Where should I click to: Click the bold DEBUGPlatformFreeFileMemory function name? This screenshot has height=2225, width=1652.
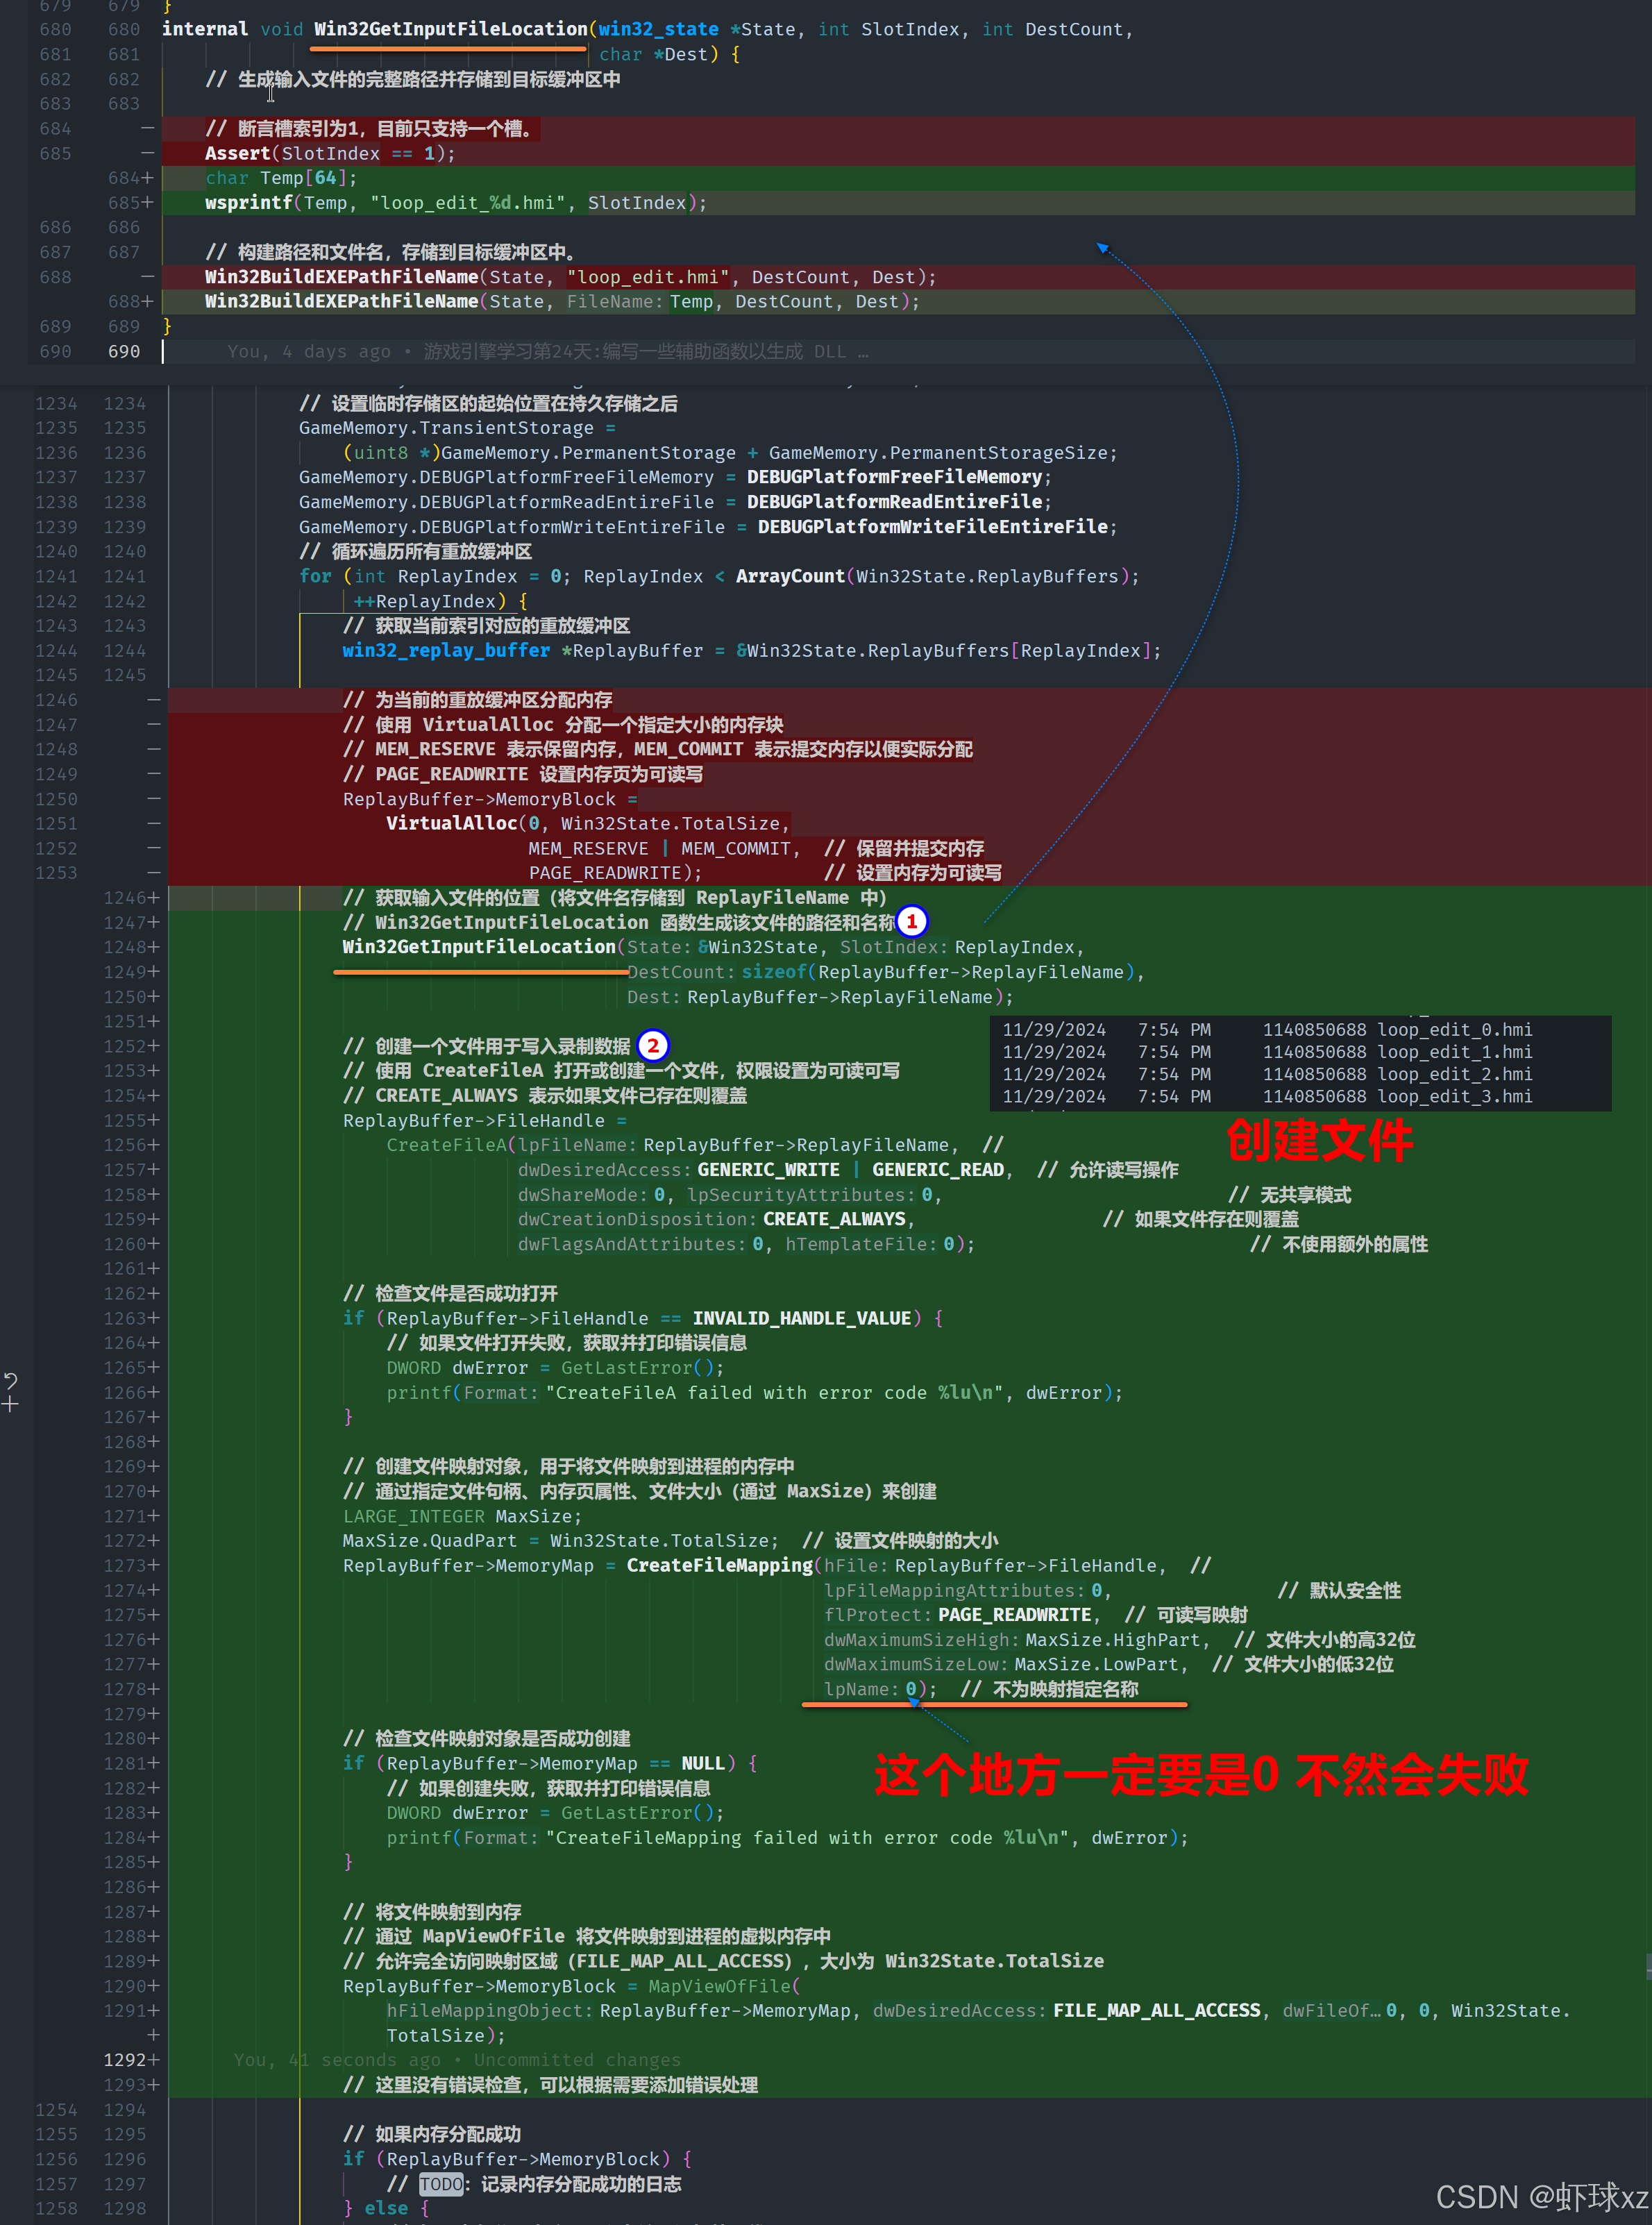click(894, 477)
